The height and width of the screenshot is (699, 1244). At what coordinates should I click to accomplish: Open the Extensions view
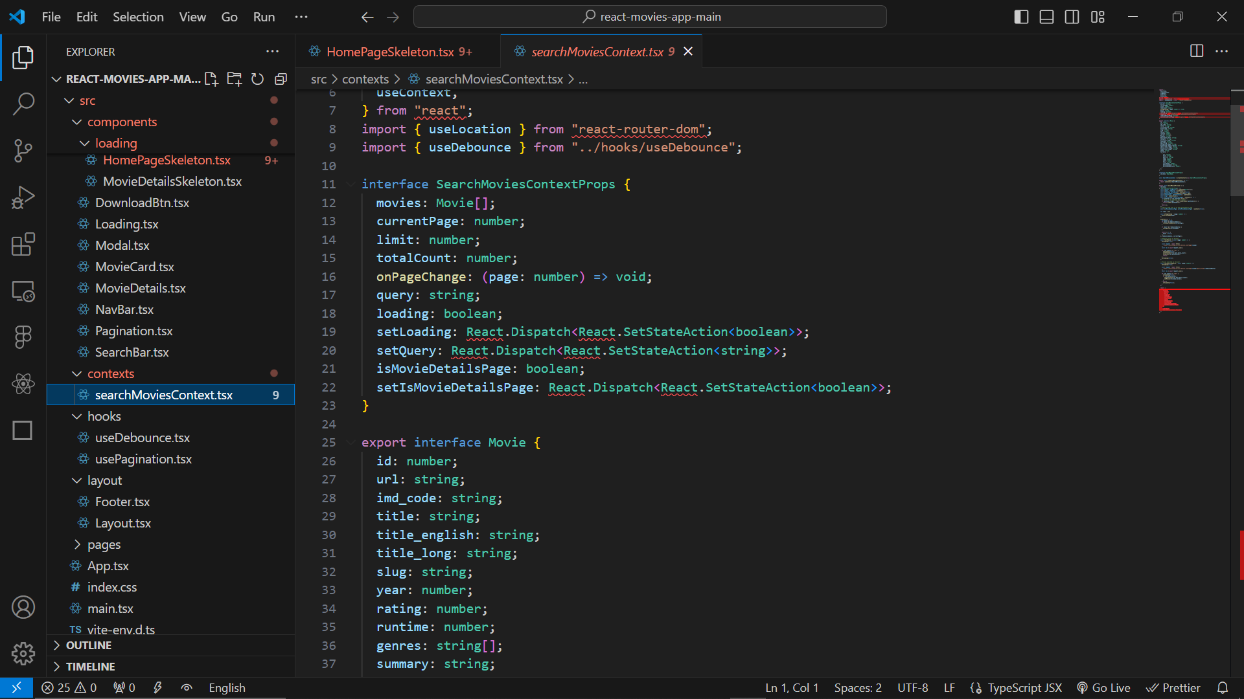(23, 245)
